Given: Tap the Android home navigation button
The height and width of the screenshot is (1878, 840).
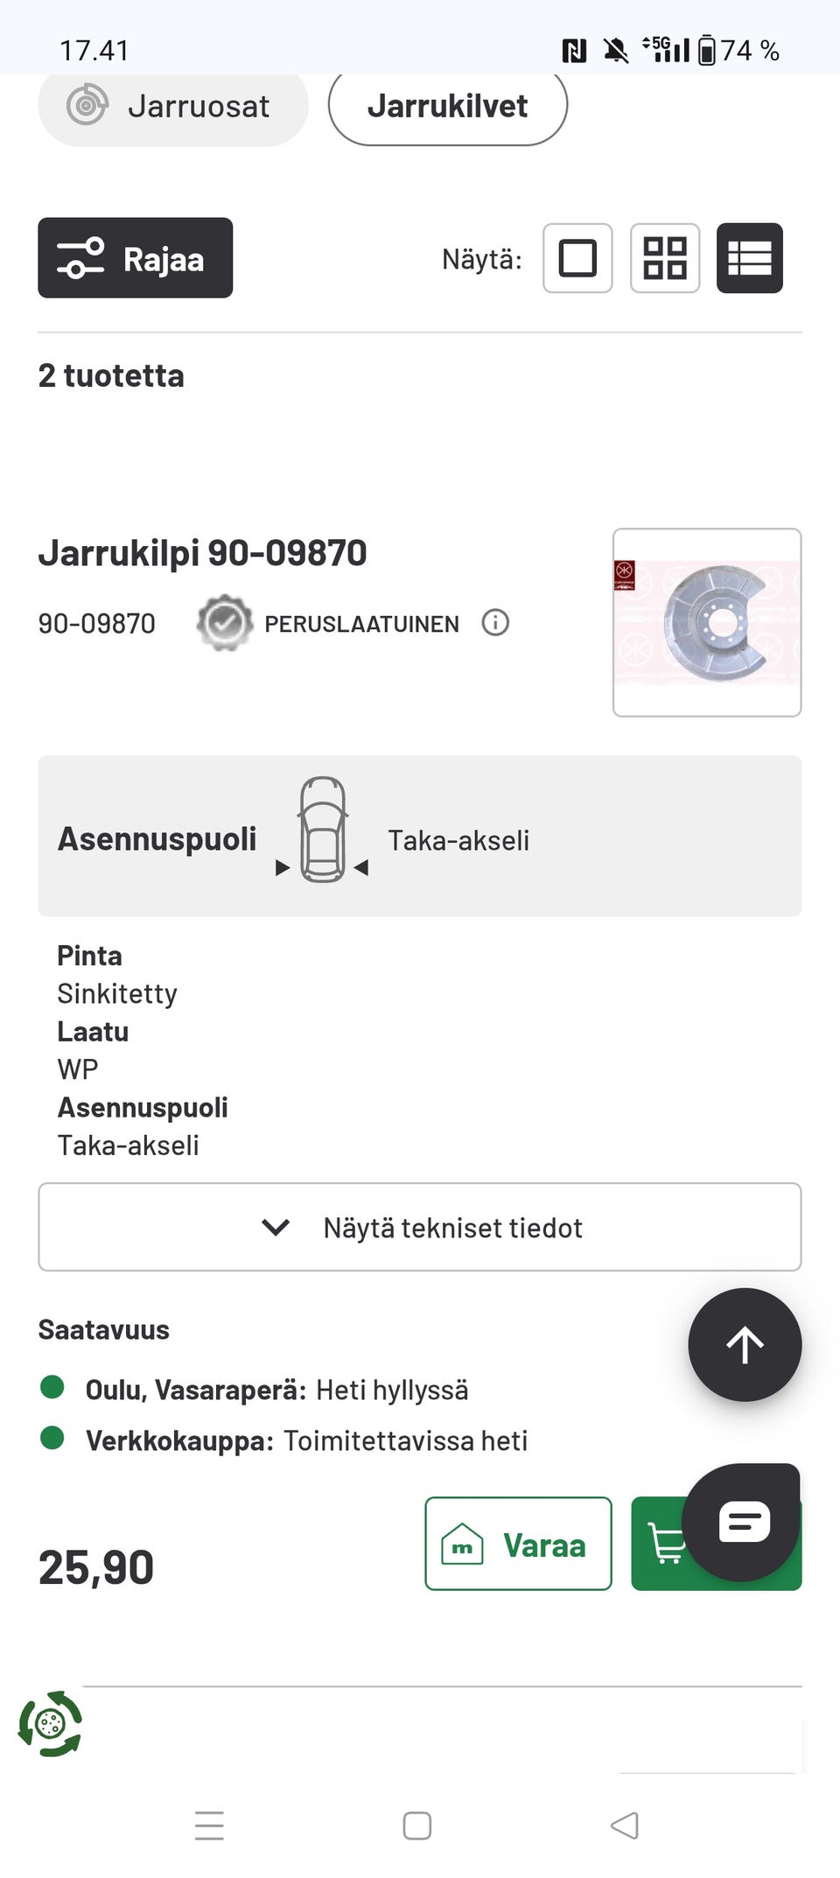Looking at the screenshot, I should (x=417, y=1825).
